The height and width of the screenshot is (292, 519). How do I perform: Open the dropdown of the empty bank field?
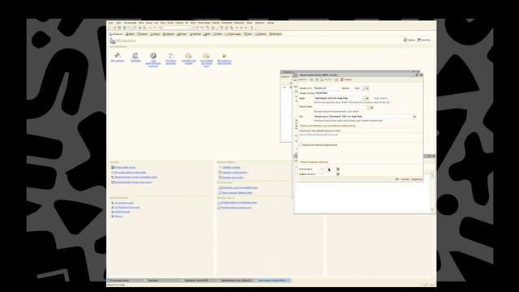point(372,108)
